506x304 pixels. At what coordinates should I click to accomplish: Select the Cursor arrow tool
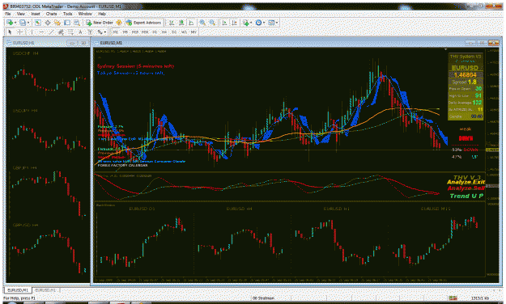coord(10,32)
